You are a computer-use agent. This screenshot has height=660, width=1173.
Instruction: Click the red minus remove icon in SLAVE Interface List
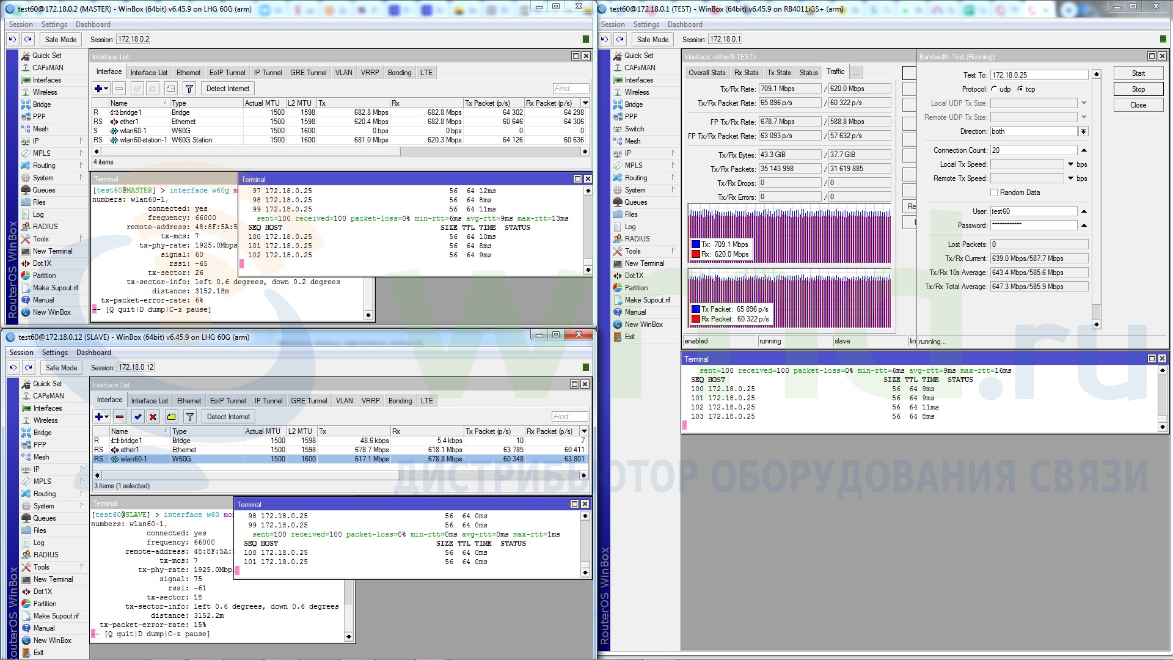(120, 417)
